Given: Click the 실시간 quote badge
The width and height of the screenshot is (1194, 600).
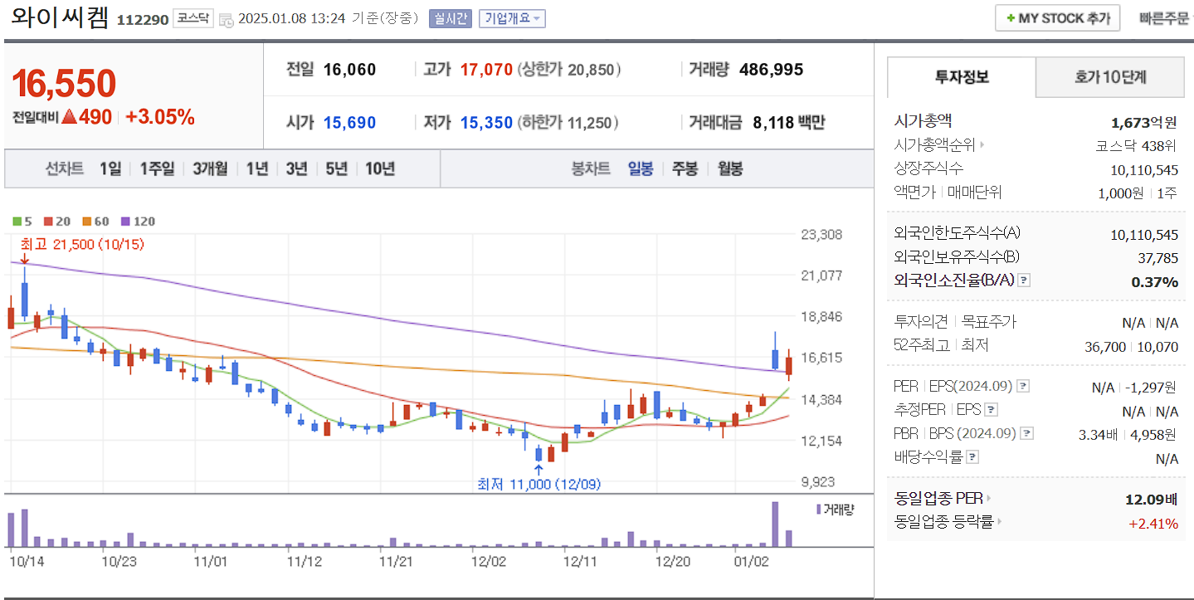Looking at the screenshot, I should click(x=451, y=18).
